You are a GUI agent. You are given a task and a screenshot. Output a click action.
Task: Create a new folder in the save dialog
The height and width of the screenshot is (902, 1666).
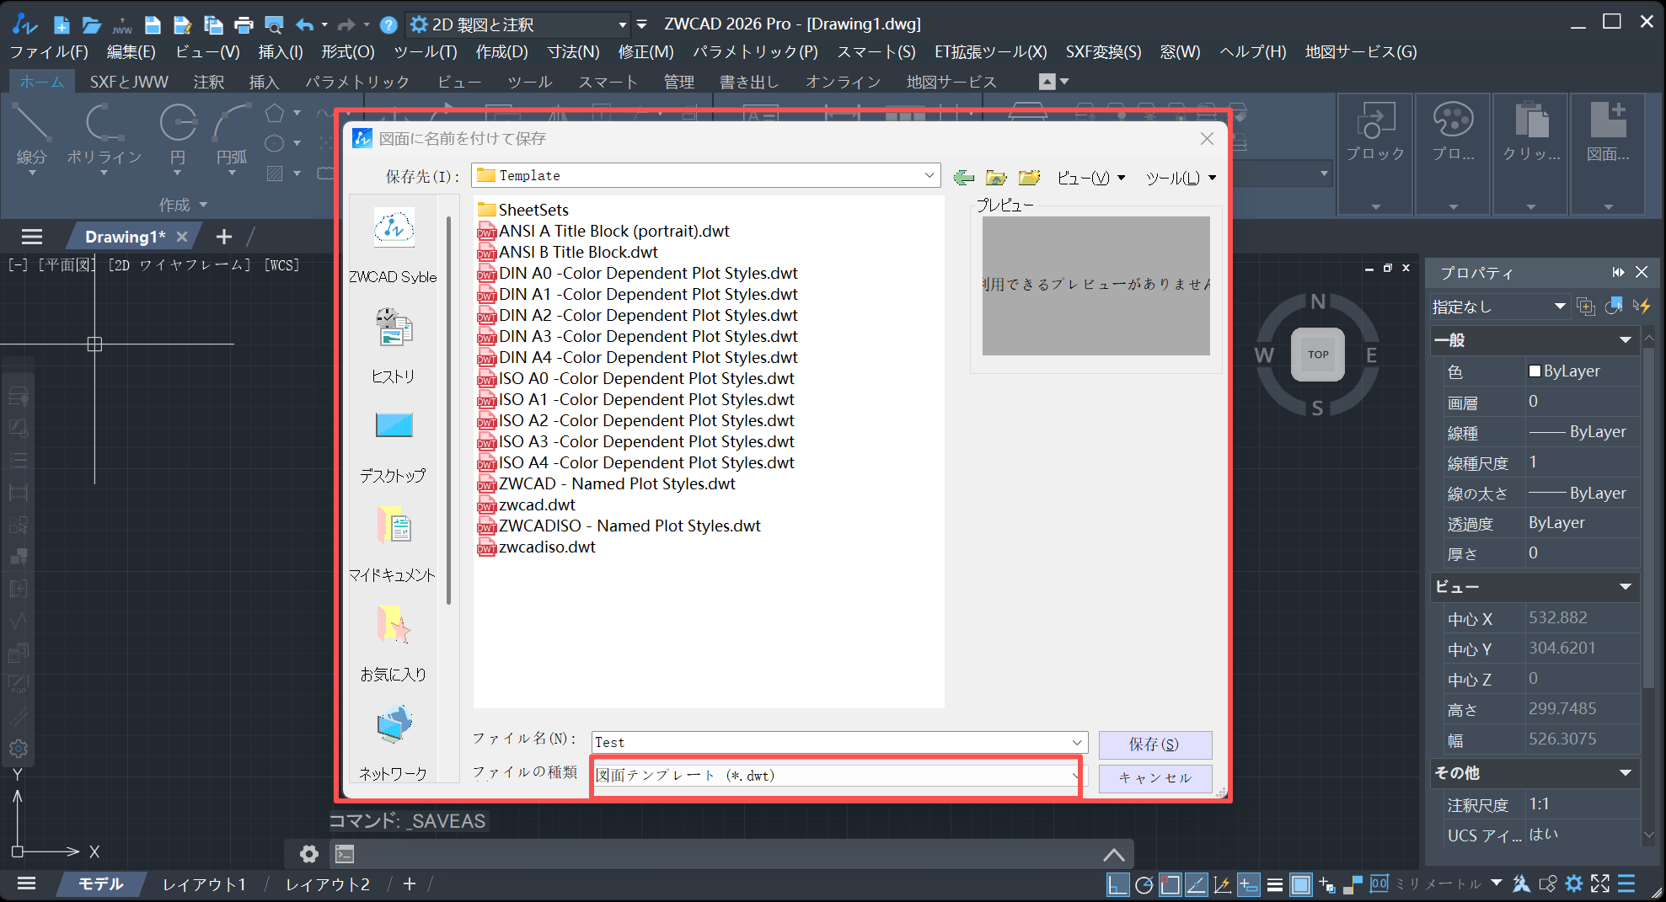[1029, 177]
